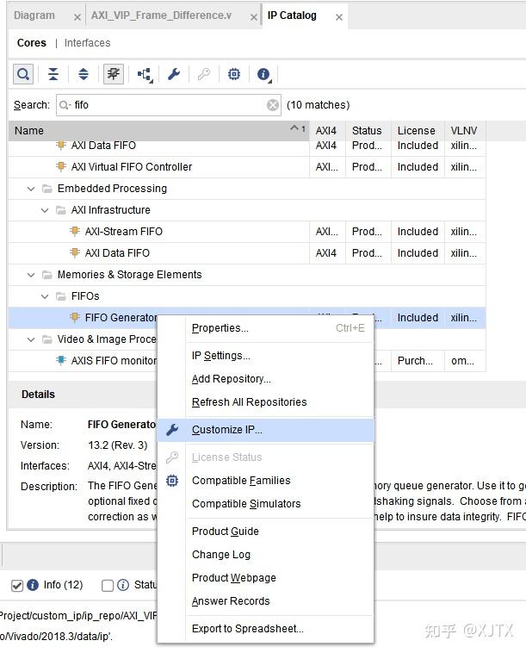The height and width of the screenshot is (653, 526).
Task: Click the (10 matches) result count
Action: point(319,105)
